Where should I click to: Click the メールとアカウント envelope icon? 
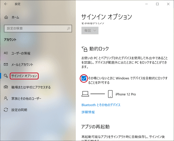tap(6, 64)
